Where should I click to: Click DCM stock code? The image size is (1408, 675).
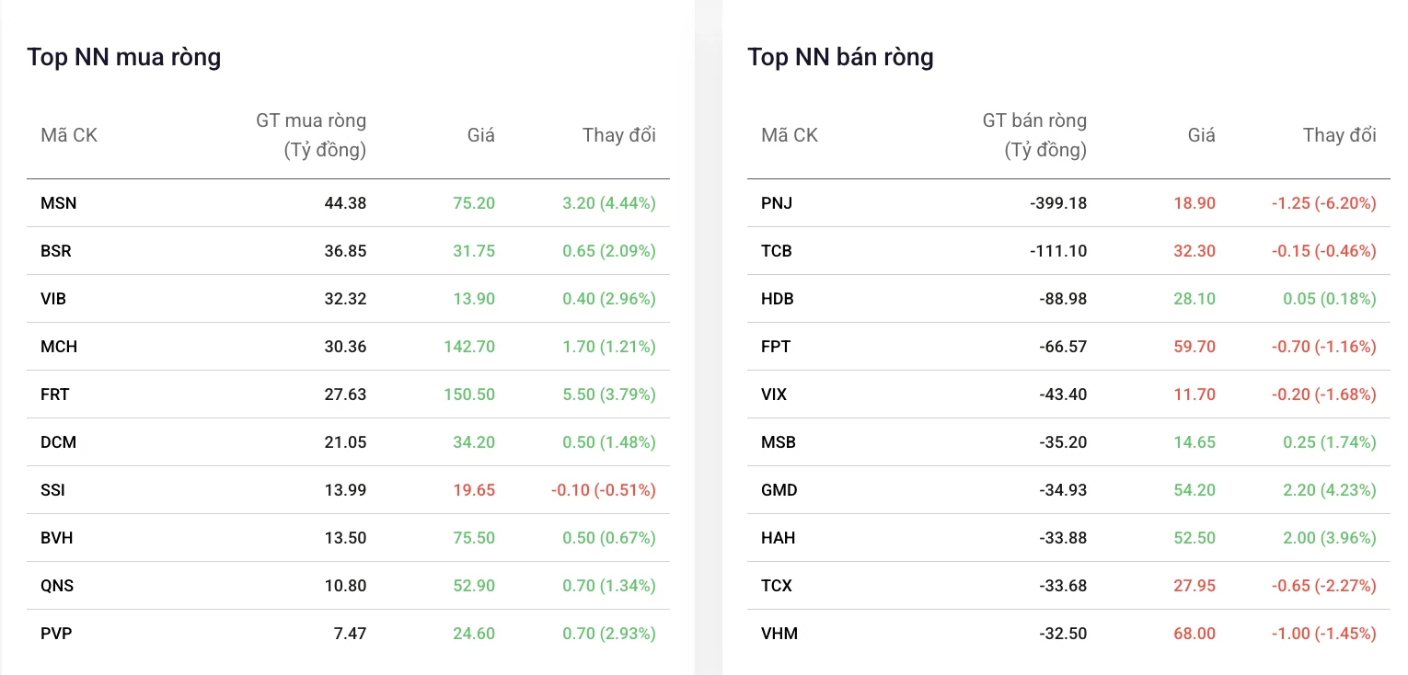tap(58, 442)
